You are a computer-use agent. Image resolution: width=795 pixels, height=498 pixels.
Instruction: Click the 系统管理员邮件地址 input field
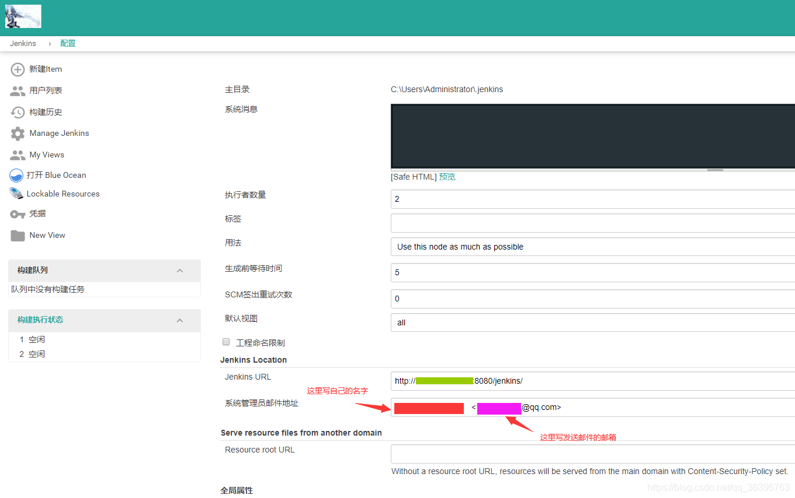(593, 407)
